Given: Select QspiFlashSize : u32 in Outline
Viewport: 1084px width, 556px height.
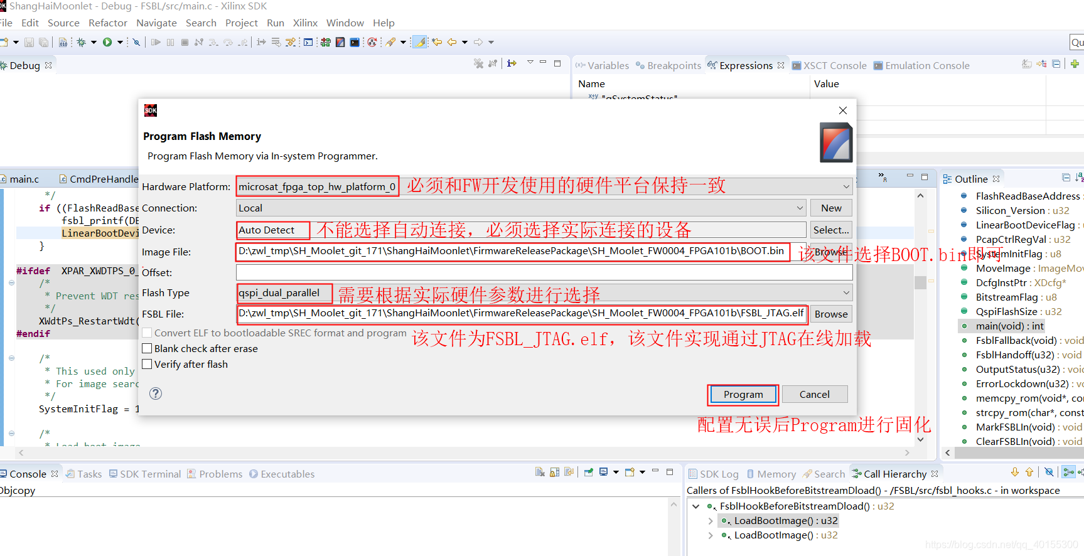Looking at the screenshot, I should pos(1018,311).
